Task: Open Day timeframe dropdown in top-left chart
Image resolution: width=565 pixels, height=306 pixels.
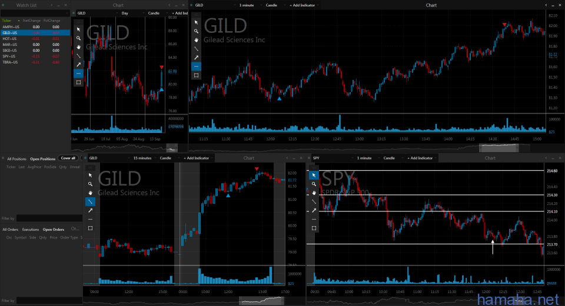Action: pyautogui.click(x=132, y=14)
